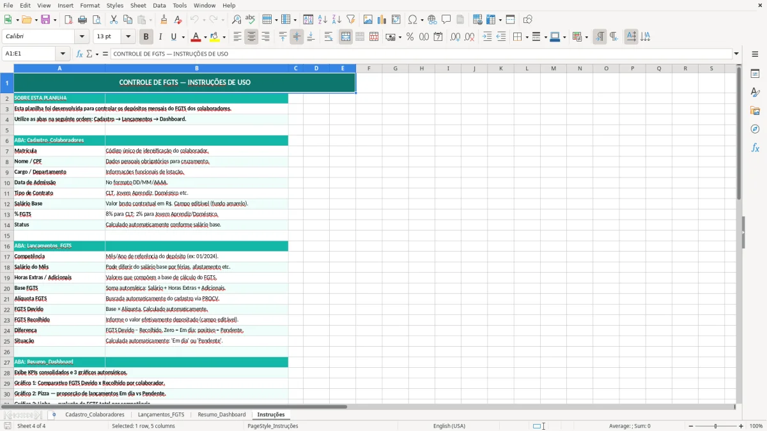Open the Name Box dropdown arrow

(x=63, y=54)
